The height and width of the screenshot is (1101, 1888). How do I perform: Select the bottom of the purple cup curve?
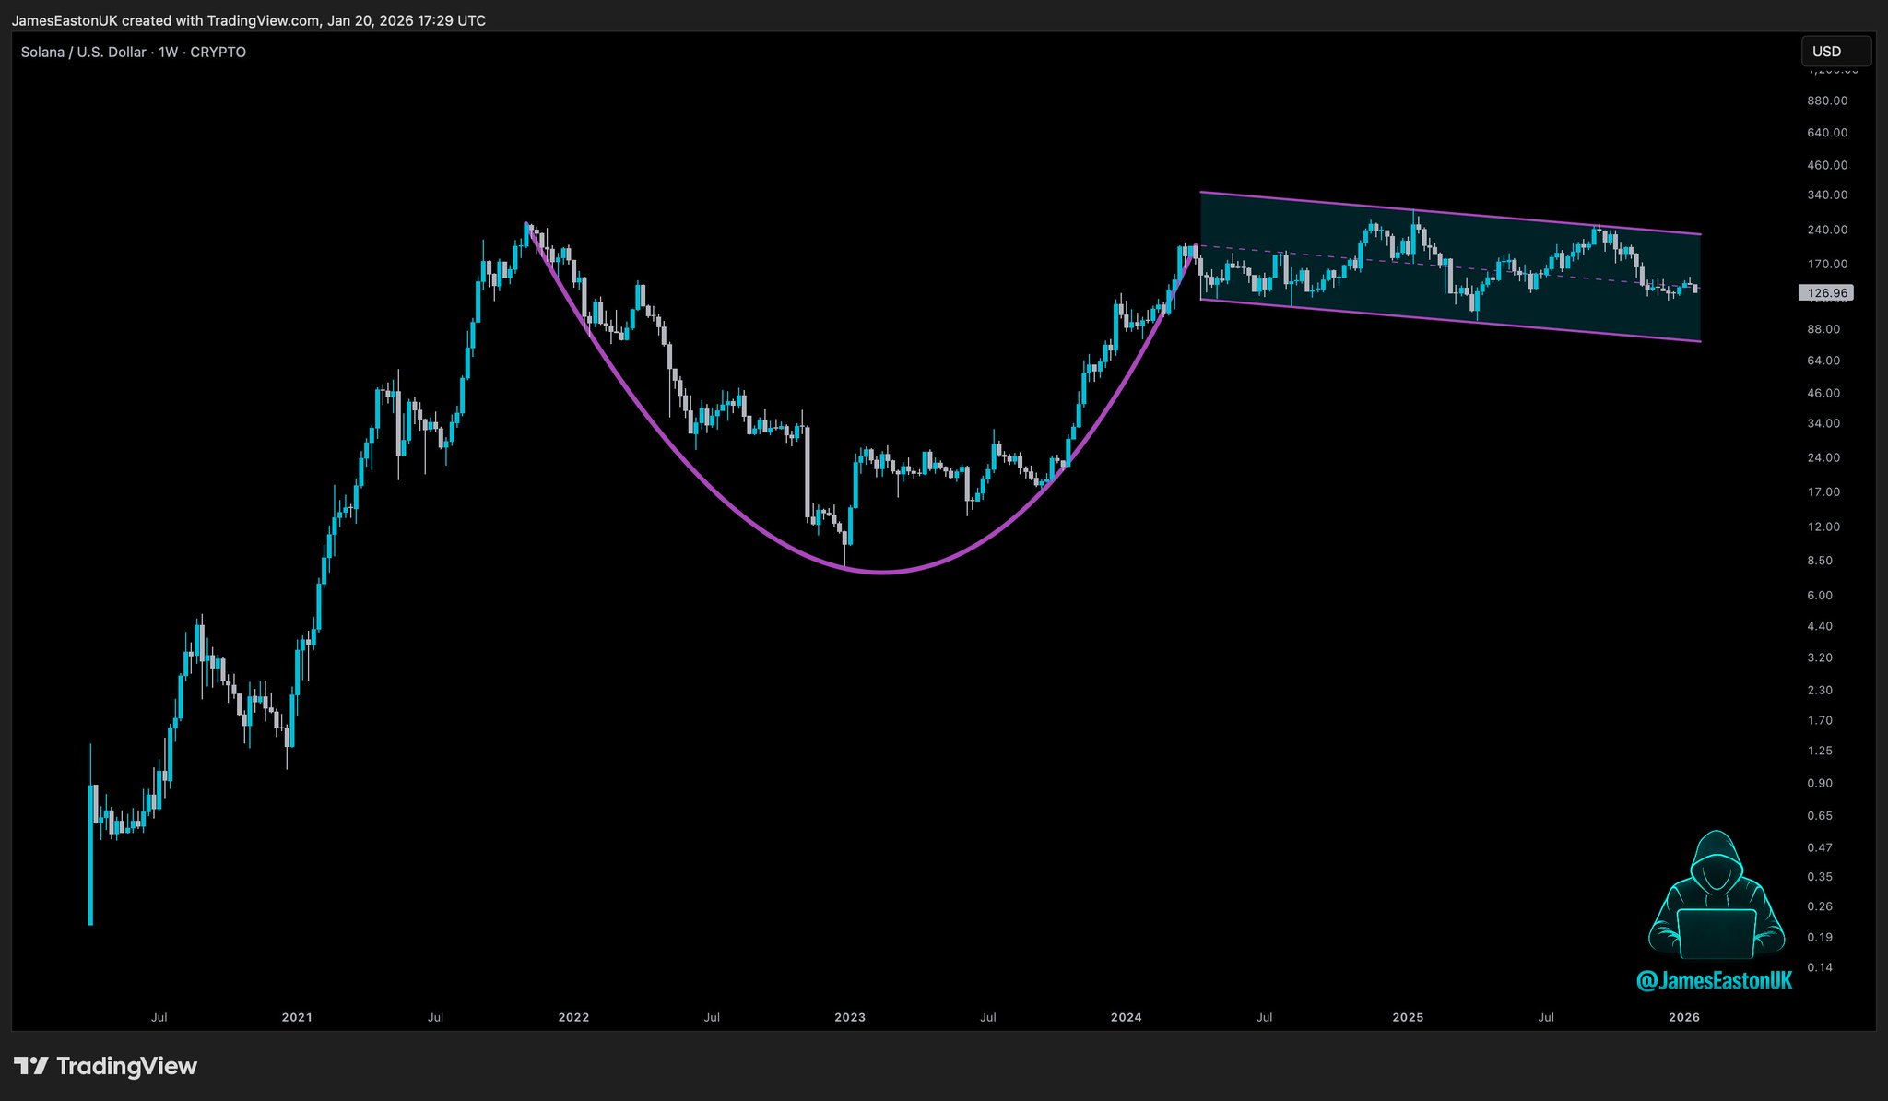pos(880,572)
